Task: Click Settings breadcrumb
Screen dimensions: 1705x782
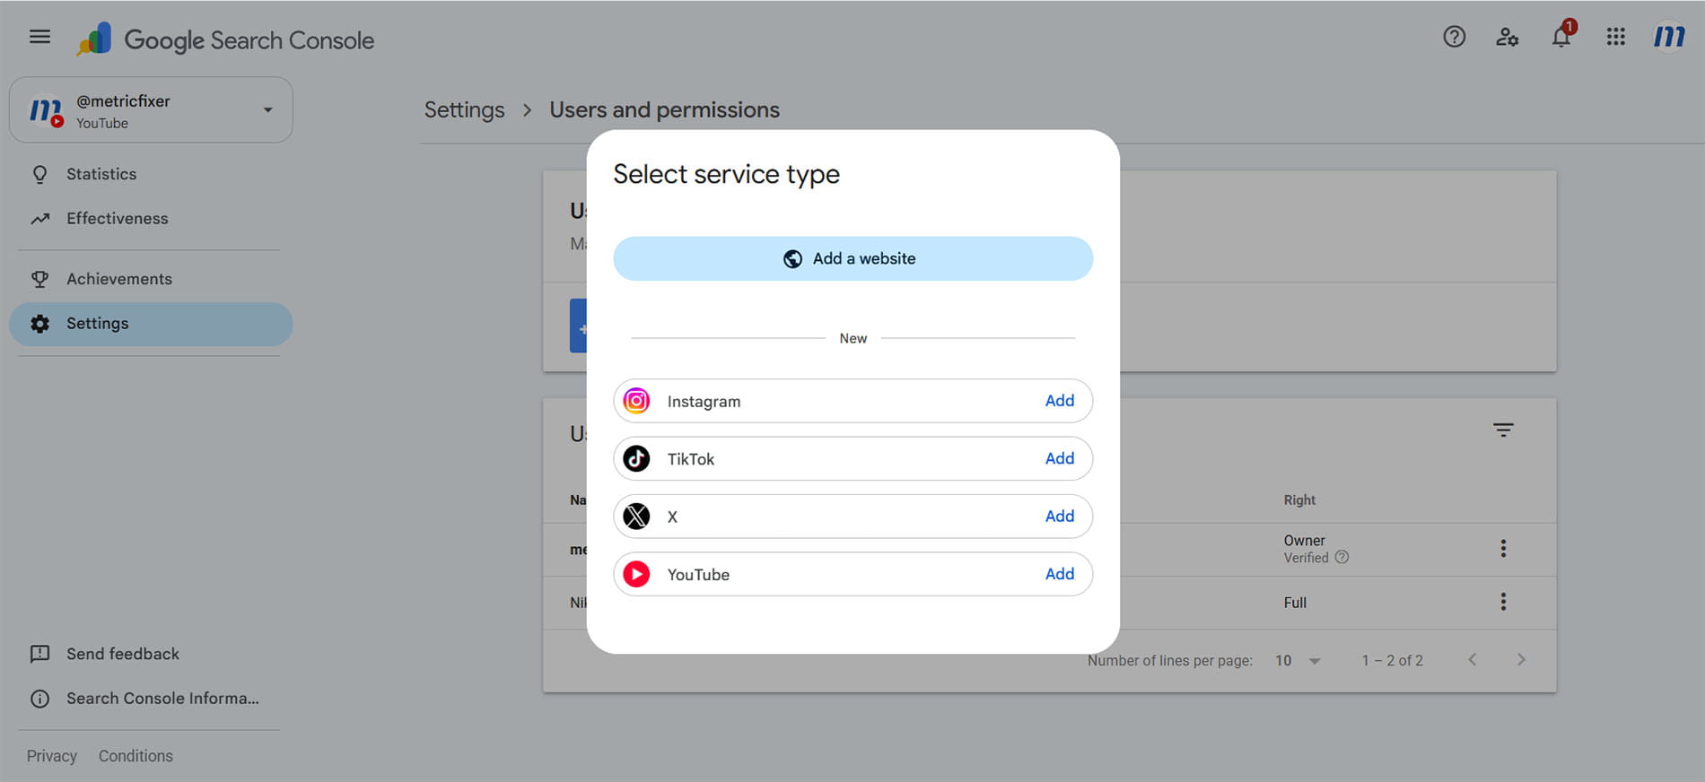Action: pos(464,109)
